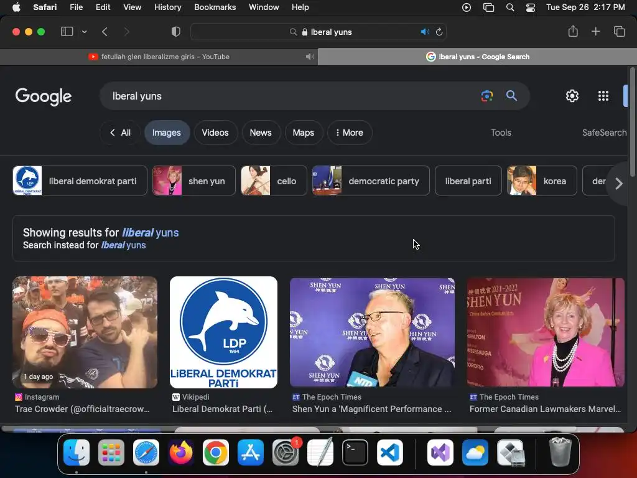The width and height of the screenshot is (637, 478).
Task: Filter by democratic party chip
Action: [x=371, y=181]
